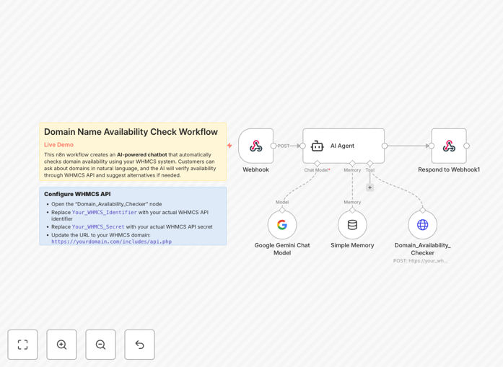Click the fit-to-view canvas button
The image size is (503, 367).
click(x=23, y=345)
